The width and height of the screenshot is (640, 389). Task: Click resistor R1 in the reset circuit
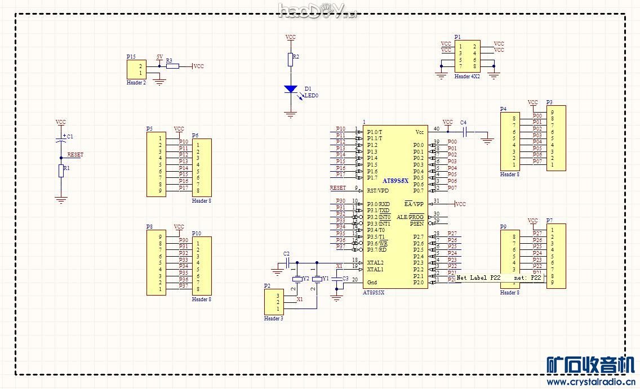[x=61, y=171]
